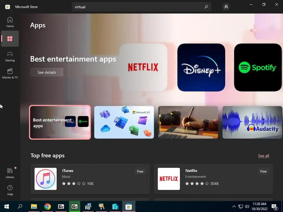Click the search magnifier icon in search box
Screen dimensions: 283x212
(x=206, y=7)
